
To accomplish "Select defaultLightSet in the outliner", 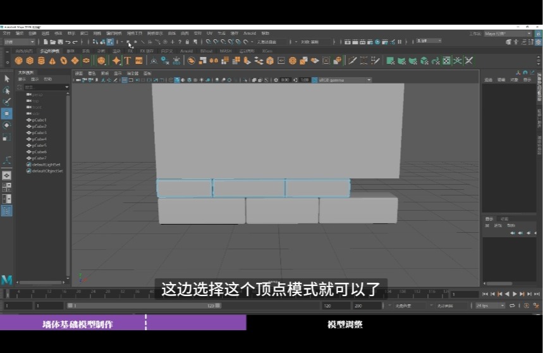I will 46,164.
